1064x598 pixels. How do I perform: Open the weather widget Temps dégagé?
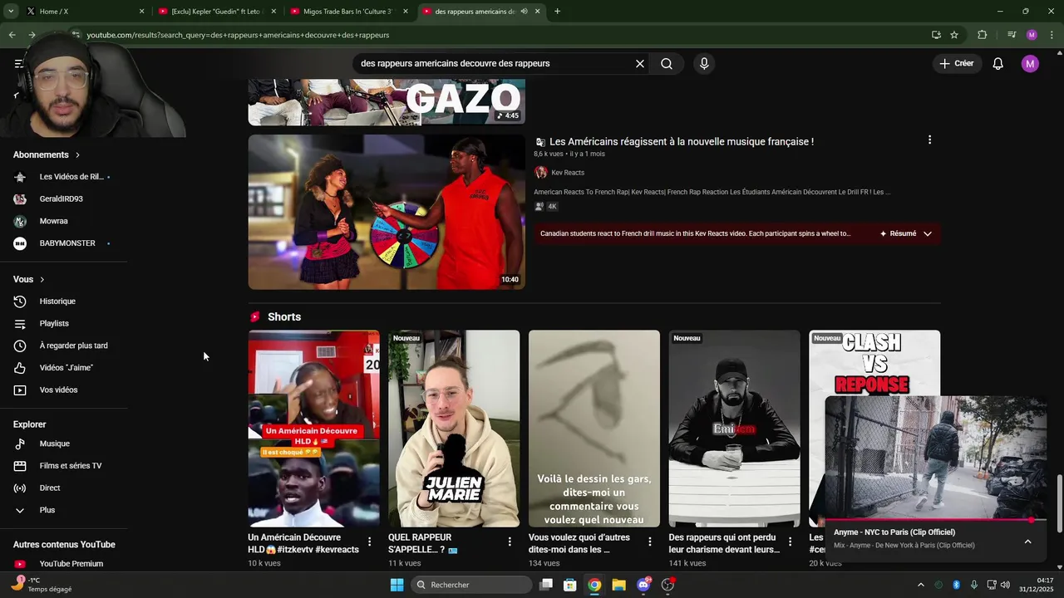tap(43, 585)
